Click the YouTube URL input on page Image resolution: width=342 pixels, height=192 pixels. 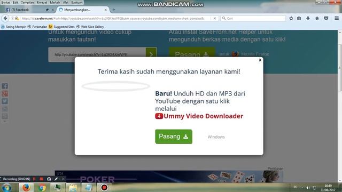click(97, 54)
